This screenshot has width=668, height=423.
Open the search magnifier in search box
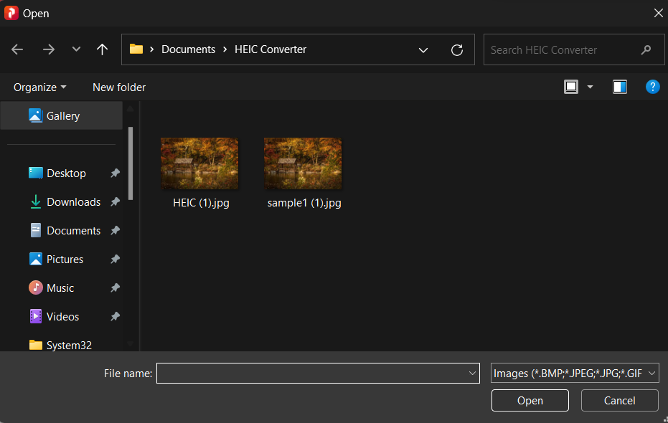point(646,49)
